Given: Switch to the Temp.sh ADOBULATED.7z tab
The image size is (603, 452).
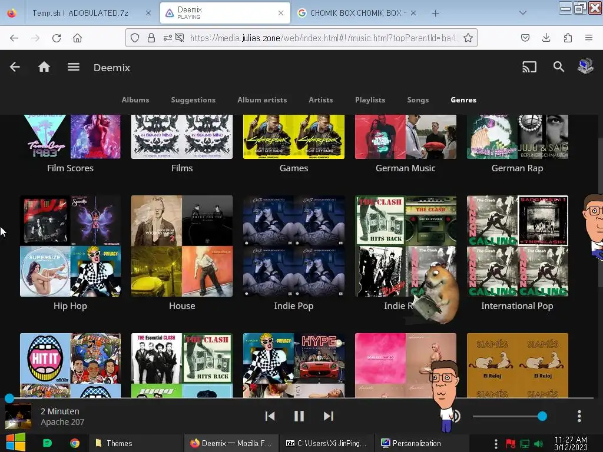Looking at the screenshot, I should [91, 13].
